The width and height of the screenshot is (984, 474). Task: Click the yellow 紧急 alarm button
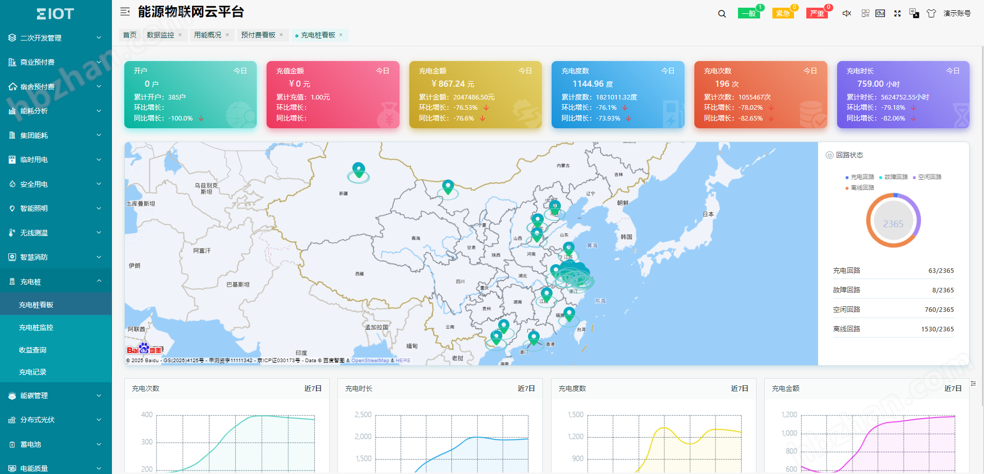tap(783, 13)
